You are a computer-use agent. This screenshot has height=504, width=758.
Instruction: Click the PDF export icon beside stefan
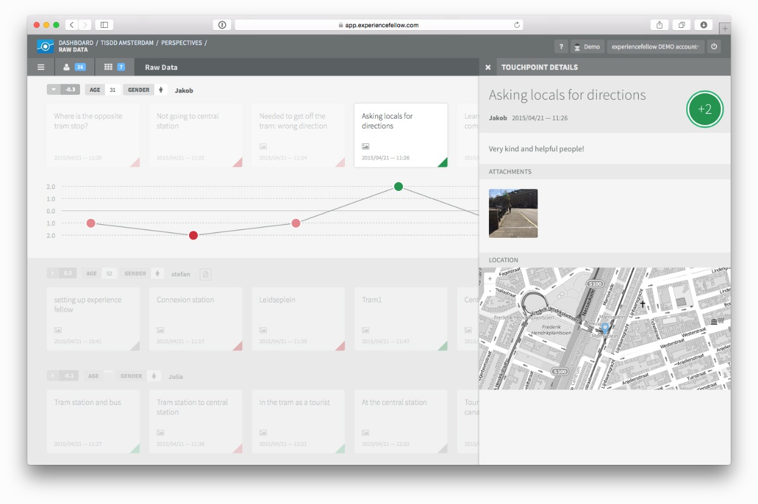205,274
